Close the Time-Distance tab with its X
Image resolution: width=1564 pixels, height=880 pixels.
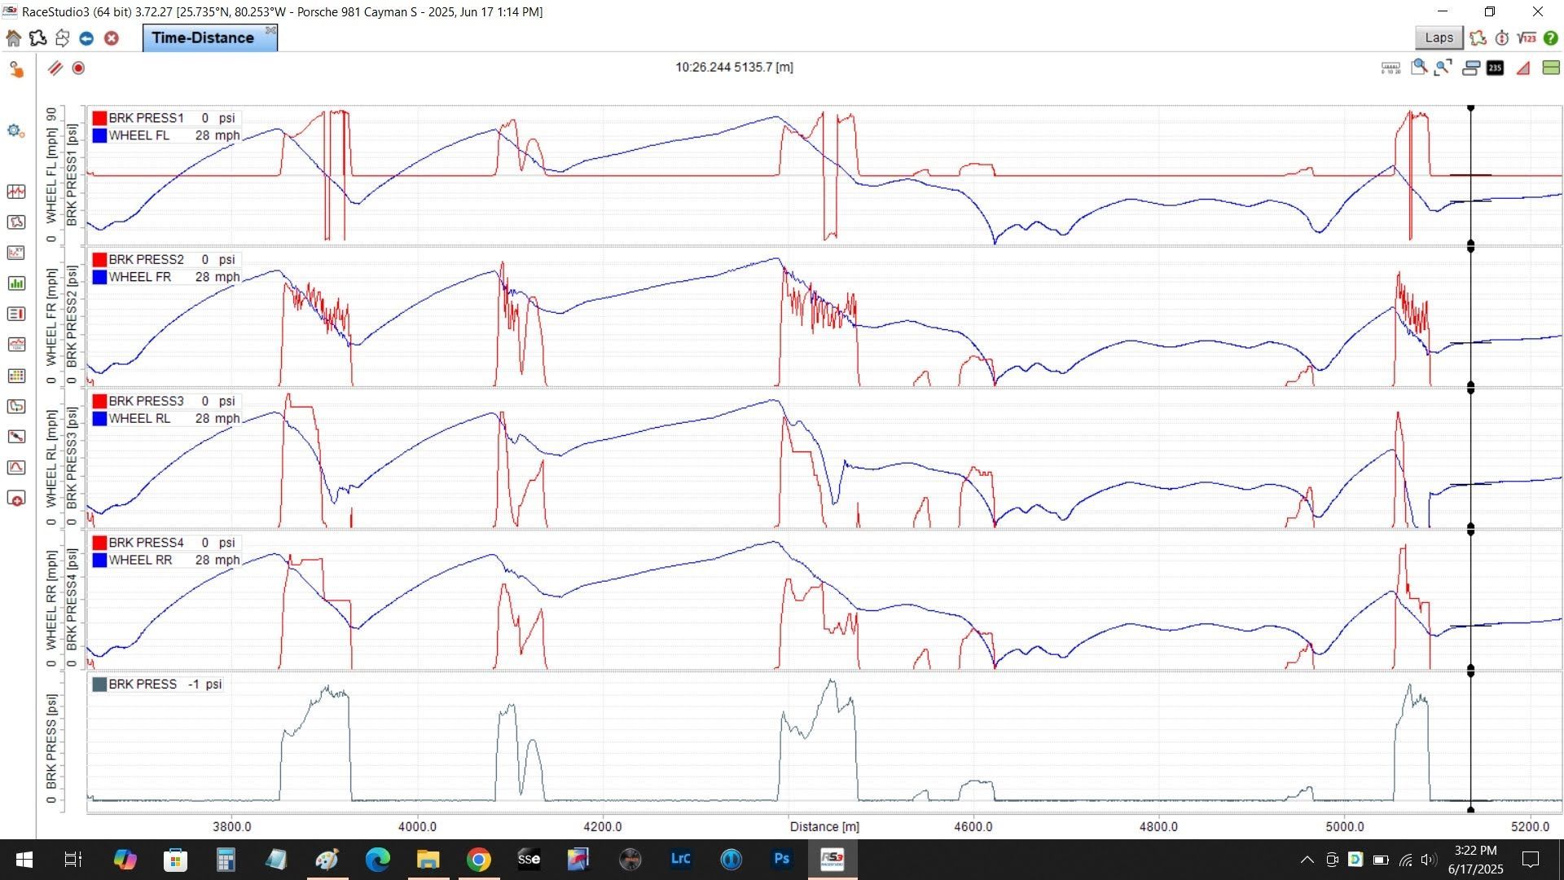270,30
